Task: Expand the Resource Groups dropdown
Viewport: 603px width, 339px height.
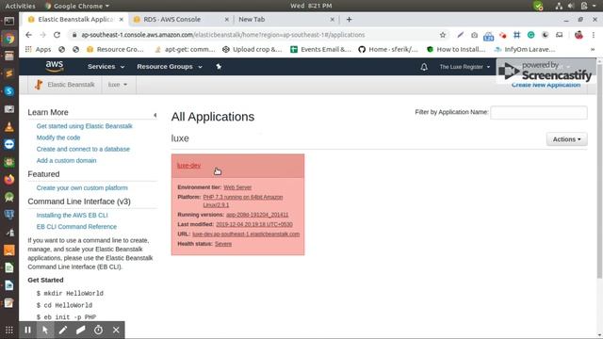Action: 170,67
